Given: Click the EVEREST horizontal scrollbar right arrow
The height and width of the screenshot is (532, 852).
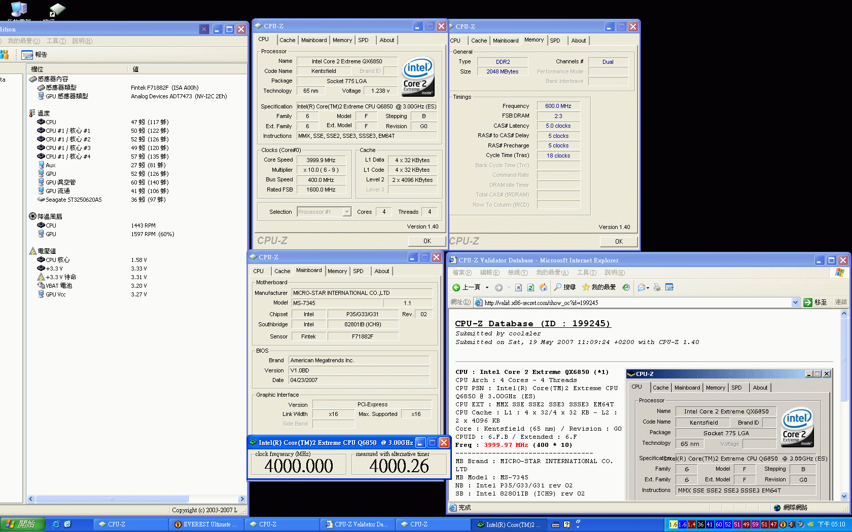Looking at the screenshot, I should click(x=242, y=499).
